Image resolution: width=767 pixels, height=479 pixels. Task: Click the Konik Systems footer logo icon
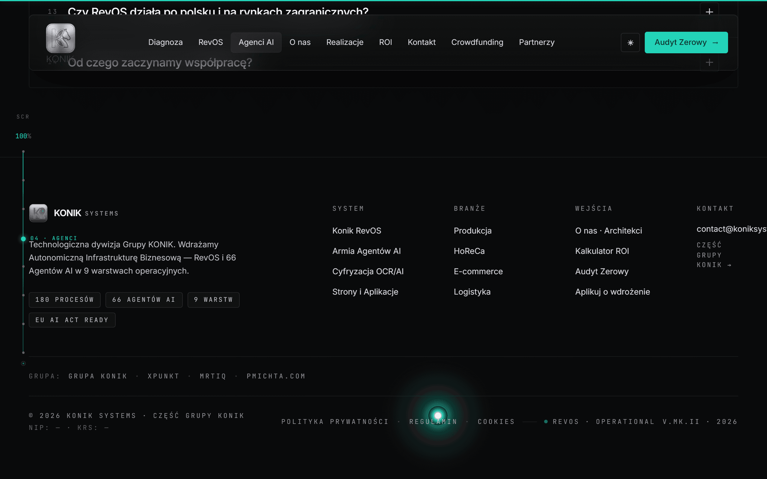(38, 213)
